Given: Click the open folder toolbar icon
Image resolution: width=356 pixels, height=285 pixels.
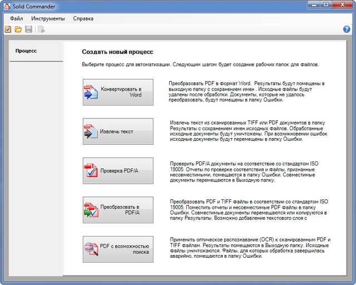Looking at the screenshot, I should pos(18,29).
